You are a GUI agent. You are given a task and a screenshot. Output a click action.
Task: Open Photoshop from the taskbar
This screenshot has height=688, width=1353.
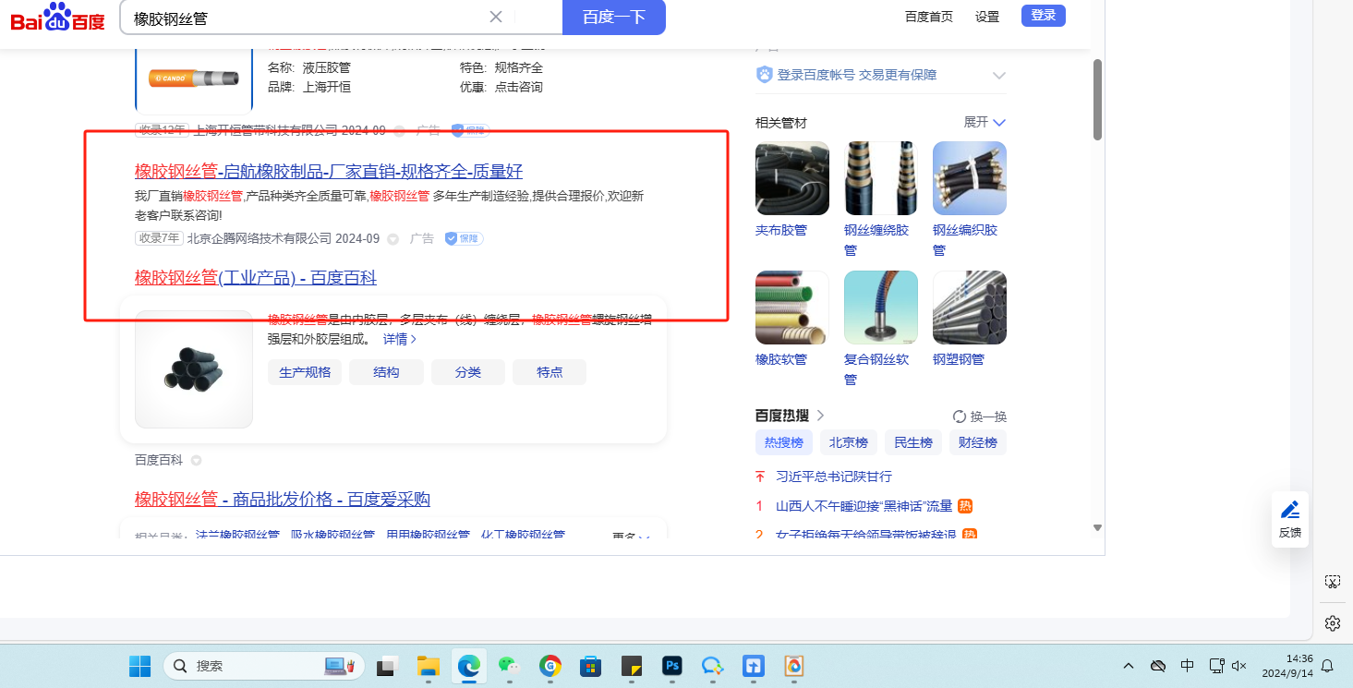(x=671, y=666)
